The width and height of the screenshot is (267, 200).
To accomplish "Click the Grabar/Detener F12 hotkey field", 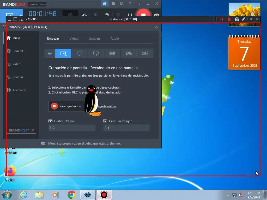I will pos(72,128).
